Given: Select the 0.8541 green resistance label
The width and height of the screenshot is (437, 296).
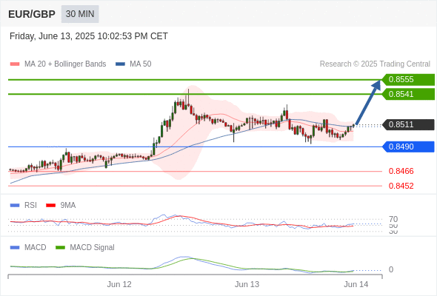Looking at the screenshot, I should click(x=408, y=94).
